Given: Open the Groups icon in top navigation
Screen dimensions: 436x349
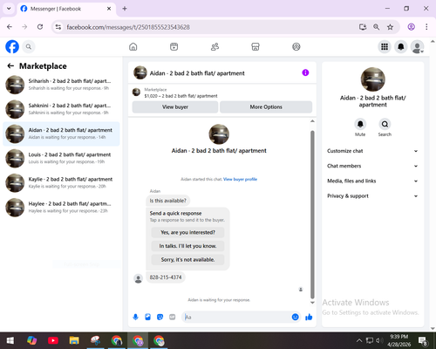Looking at the screenshot, I should tap(296, 46).
